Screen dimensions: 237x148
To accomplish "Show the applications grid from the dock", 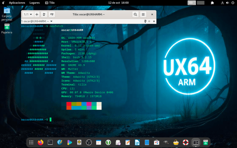I will tap(31, 142).
